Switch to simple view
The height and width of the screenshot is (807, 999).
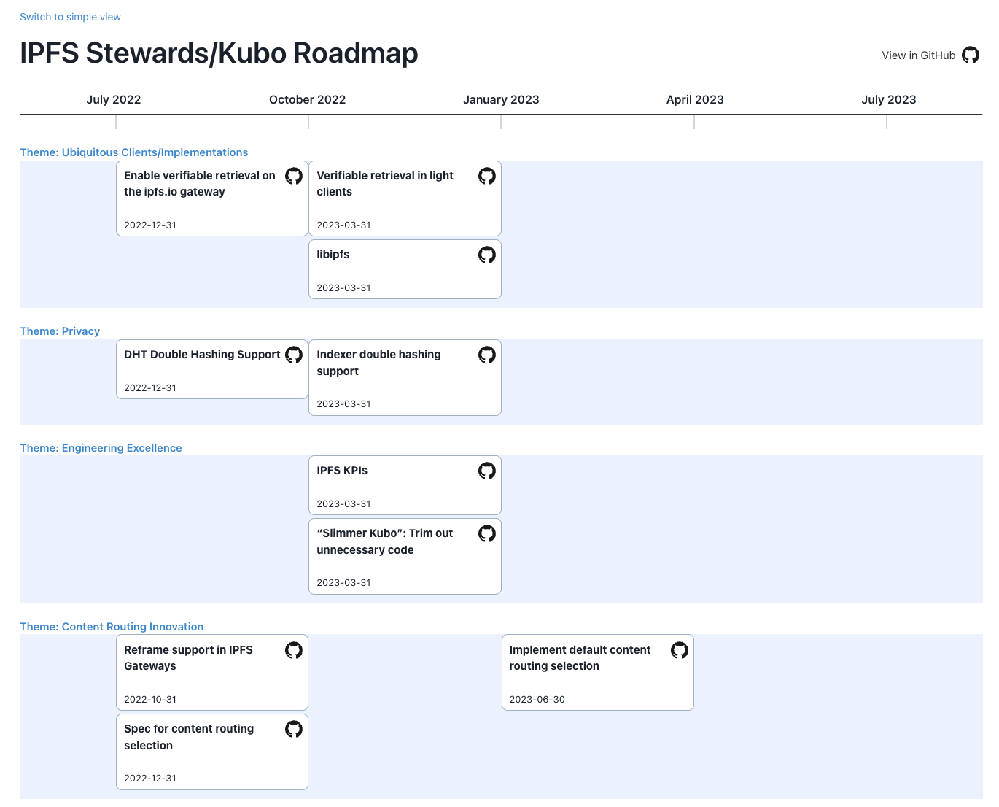coord(70,16)
